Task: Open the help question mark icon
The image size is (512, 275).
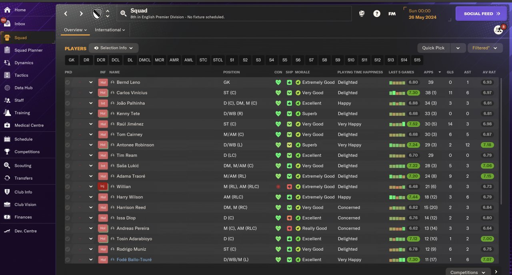Action: [377, 14]
